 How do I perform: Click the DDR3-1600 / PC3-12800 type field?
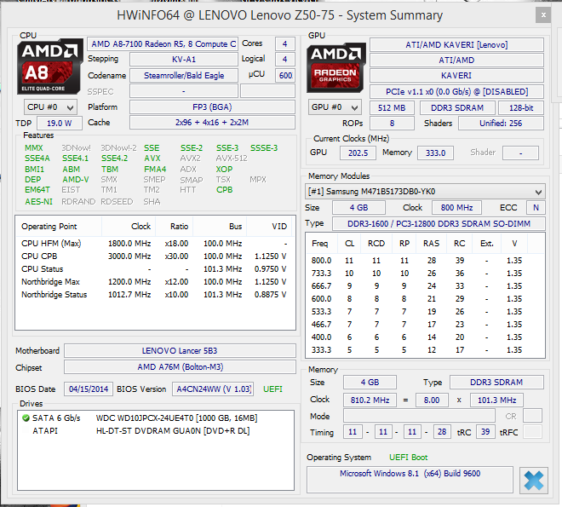tap(439, 224)
